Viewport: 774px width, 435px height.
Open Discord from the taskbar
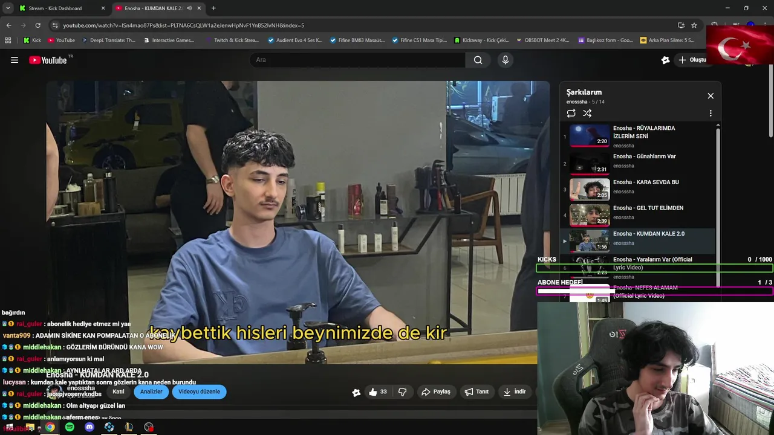[x=89, y=427]
